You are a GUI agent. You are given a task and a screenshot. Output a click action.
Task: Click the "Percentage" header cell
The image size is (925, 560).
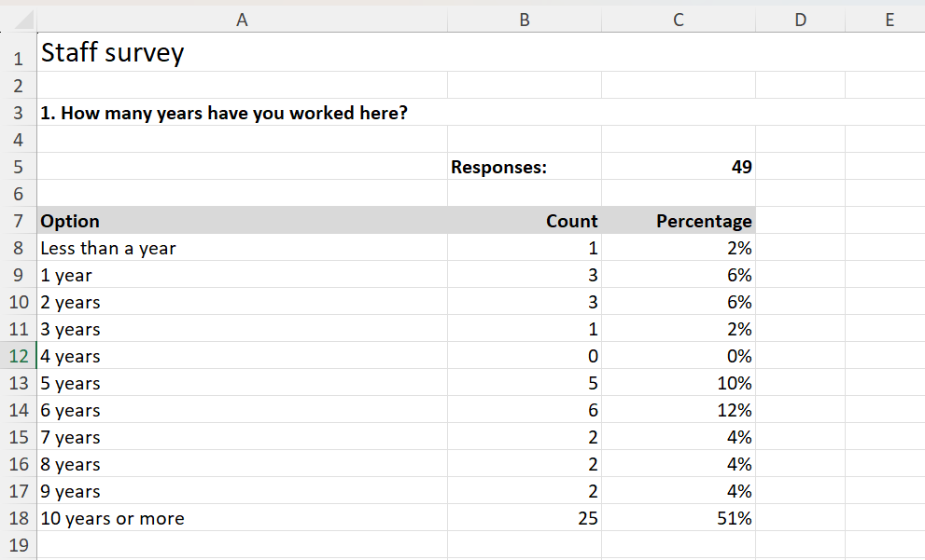tap(704, 222)
